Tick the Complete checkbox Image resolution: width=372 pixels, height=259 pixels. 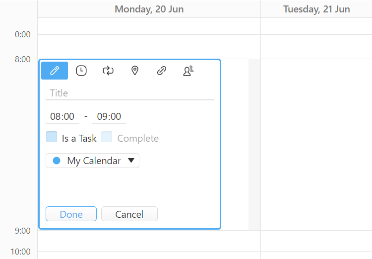[x=107, y=137]
